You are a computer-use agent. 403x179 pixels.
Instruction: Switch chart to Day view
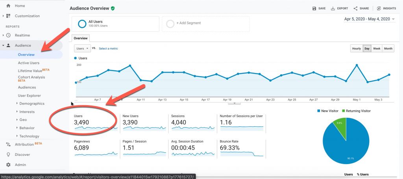(367, 48)
